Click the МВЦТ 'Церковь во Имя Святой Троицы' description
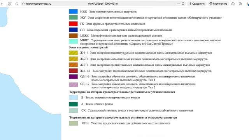The image size is (249, 140). [151, 42]
